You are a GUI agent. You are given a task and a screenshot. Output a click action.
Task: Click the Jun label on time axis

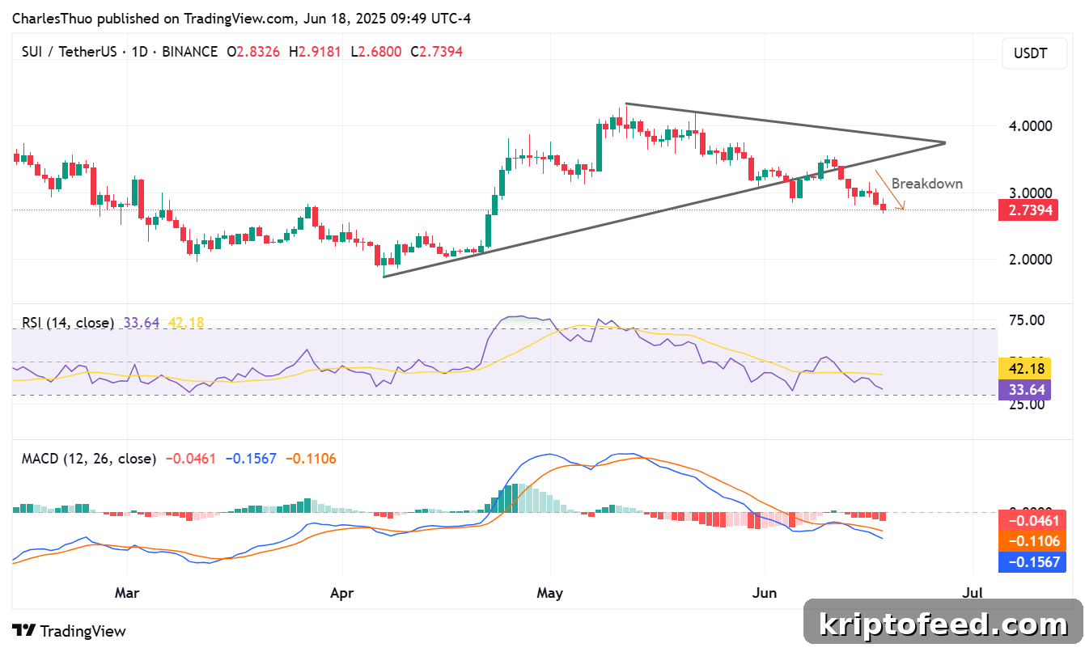point(765,593)
